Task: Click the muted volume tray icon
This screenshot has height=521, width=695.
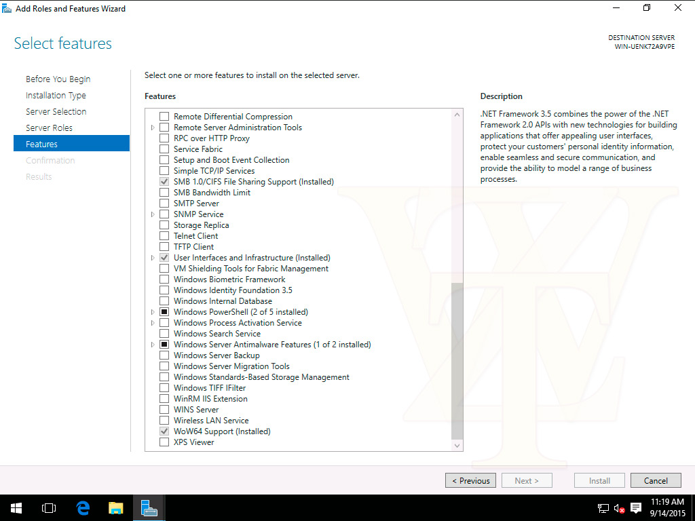Action: pyautogui.click(x=619, y=507)
